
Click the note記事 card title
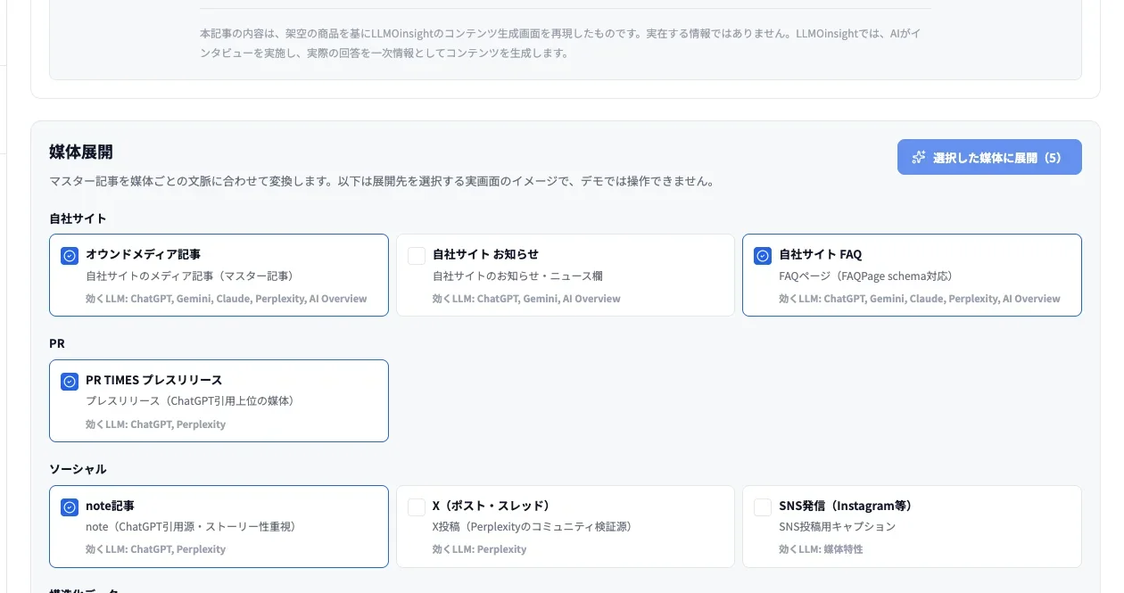click(x=110, y=506)
